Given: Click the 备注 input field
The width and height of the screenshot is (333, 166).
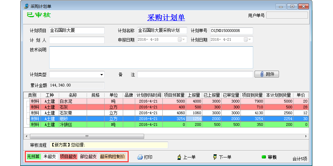Looking at the screenshot, I should pos(195,74).
